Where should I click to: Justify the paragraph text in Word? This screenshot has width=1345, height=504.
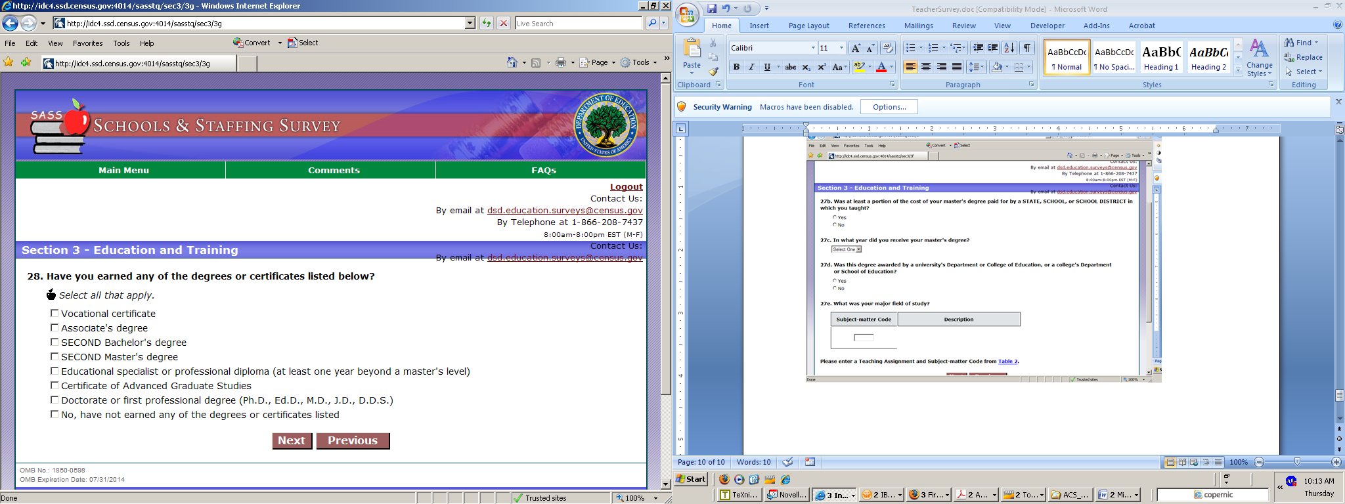point(957,67)
